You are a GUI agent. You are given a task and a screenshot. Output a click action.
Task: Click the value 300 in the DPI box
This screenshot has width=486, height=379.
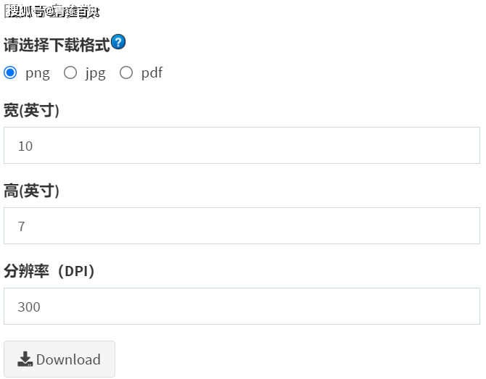(29, 307)
